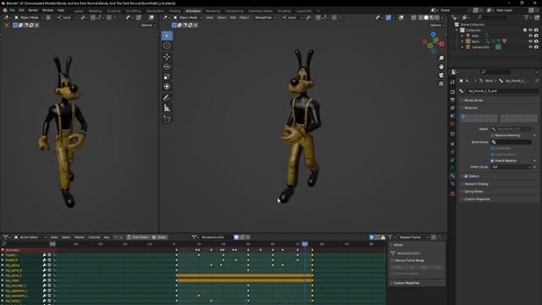Toggle perspective/orthographic grid icon in right viewport
This screenshot has height=305, width=542.
pyautogui.click(x=441, y=84)
